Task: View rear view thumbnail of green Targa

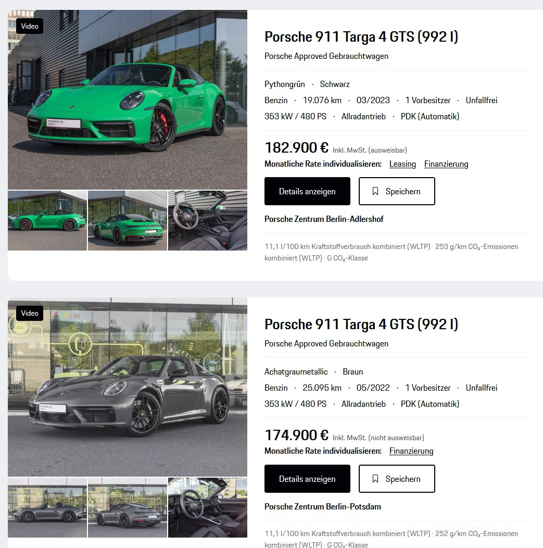Action: tap(128, 220)
